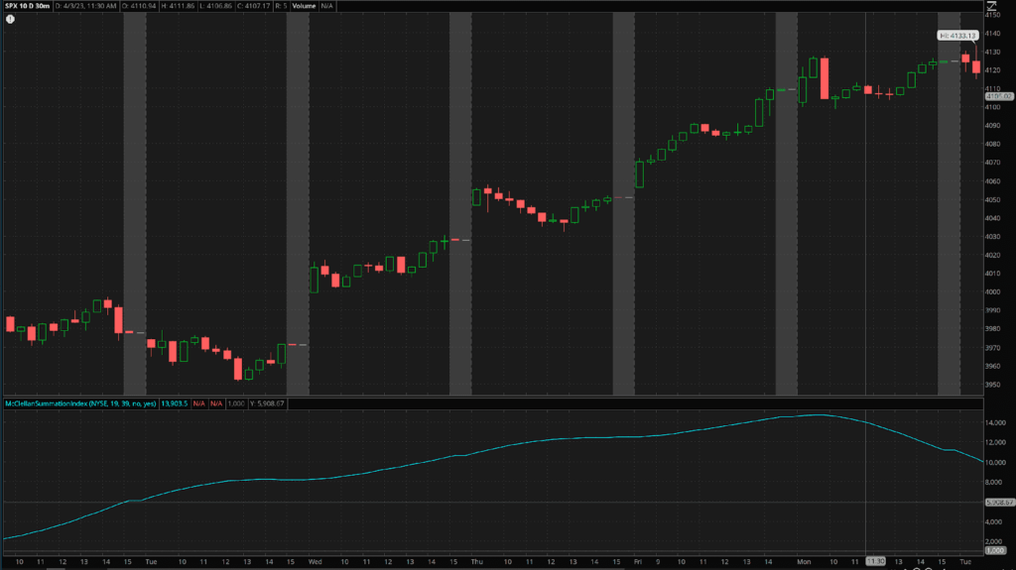Click the C: 4107.17 close value
The image size is (1016, 570).
click(x=253, y=6)
